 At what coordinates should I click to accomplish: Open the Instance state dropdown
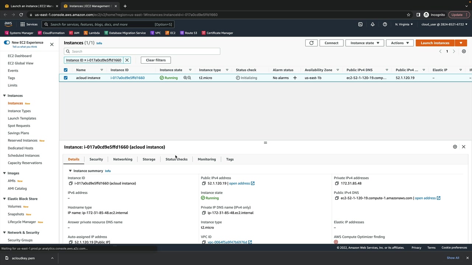[x=365, y=43]
